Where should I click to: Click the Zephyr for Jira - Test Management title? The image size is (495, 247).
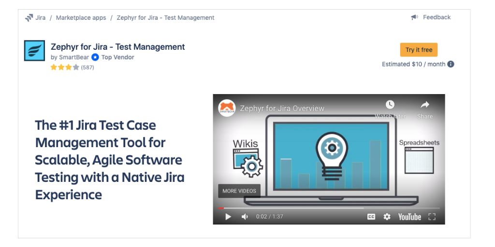point(118,47)
